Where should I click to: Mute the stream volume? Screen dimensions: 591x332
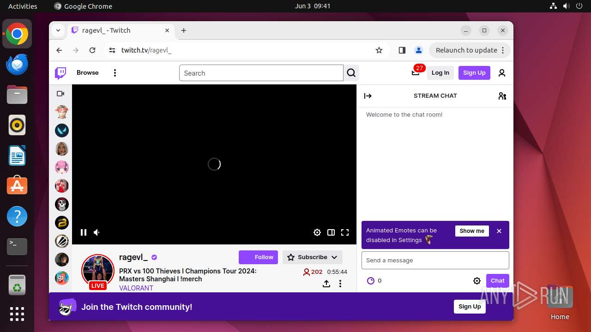coord(97,232)
